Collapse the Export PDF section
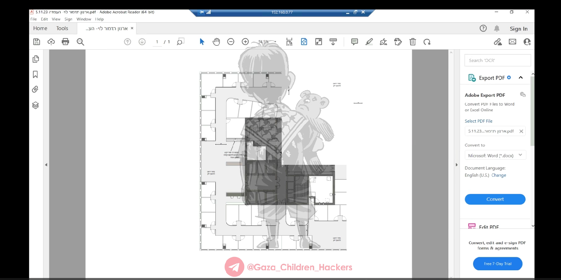The width and height of the screenshot is (561, 280). tap(521, 78)
